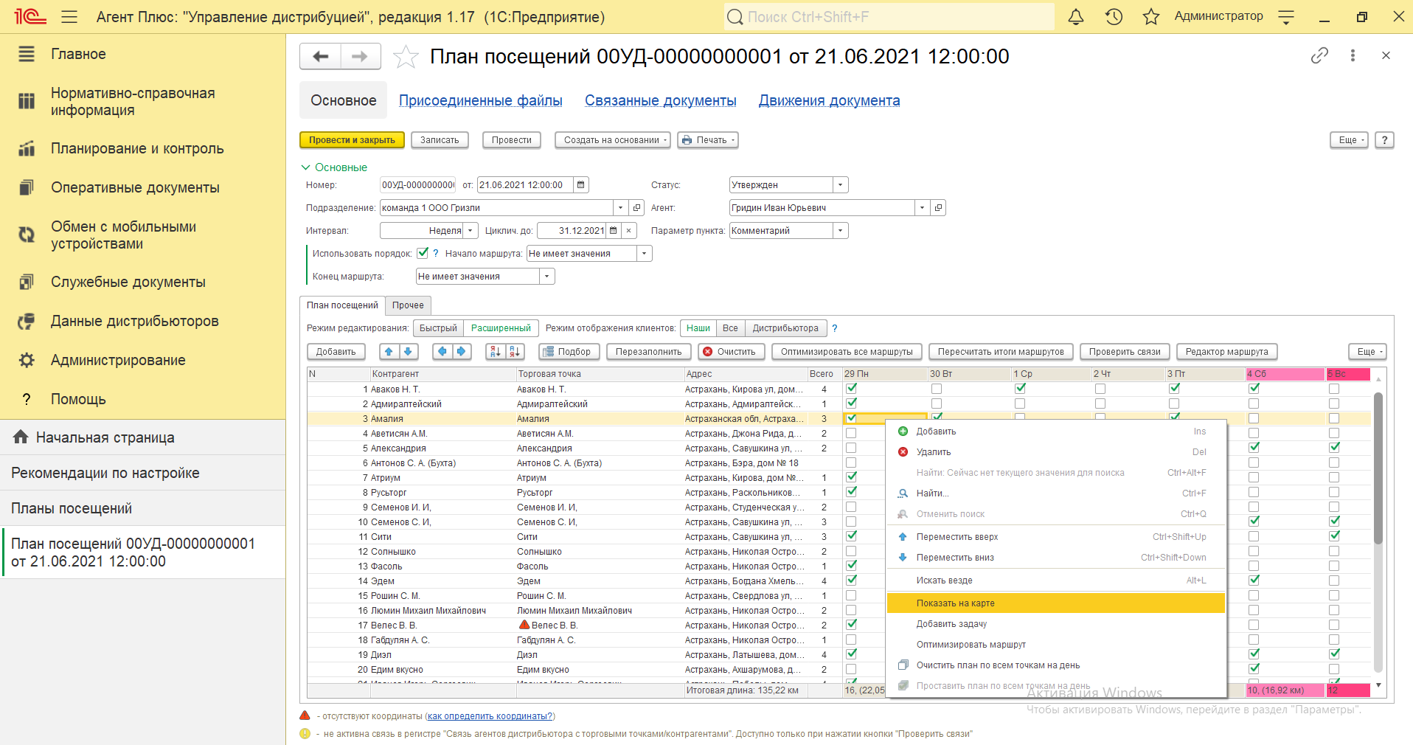Click the 5 Вс pink column header

(1348, 374)
